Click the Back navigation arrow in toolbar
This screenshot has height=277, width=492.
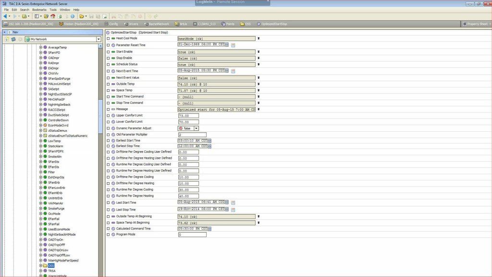point(4,16)
